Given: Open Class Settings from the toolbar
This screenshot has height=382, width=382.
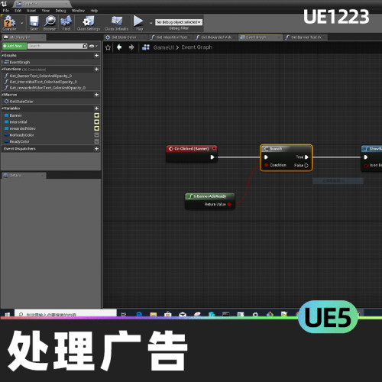Looking at the screenshot, I should [89, 23].
